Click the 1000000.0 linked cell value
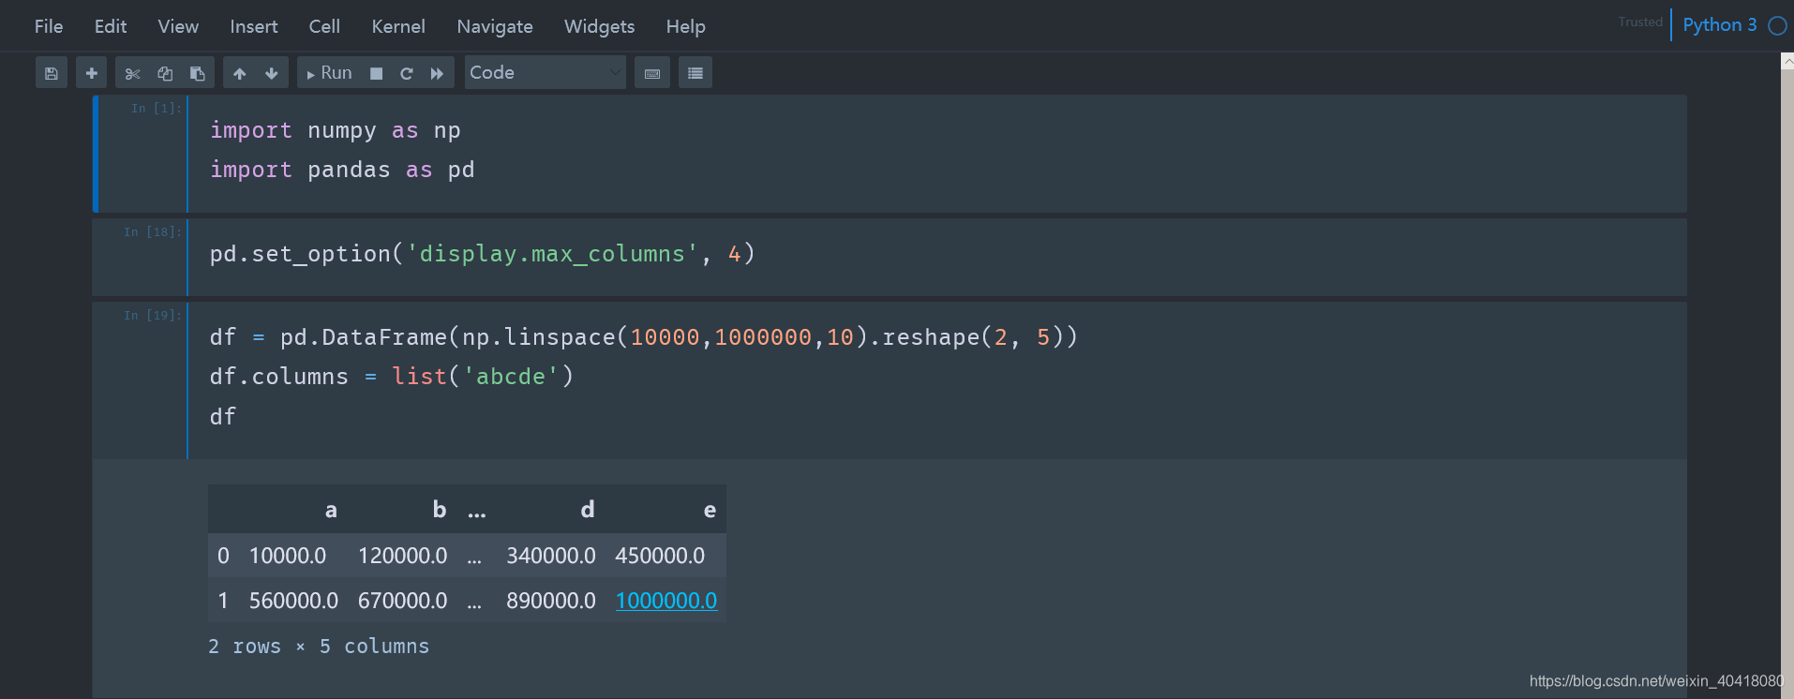The width and height of the screenshot is (1794, 699). pyautogui.click(x=666, y=601)
